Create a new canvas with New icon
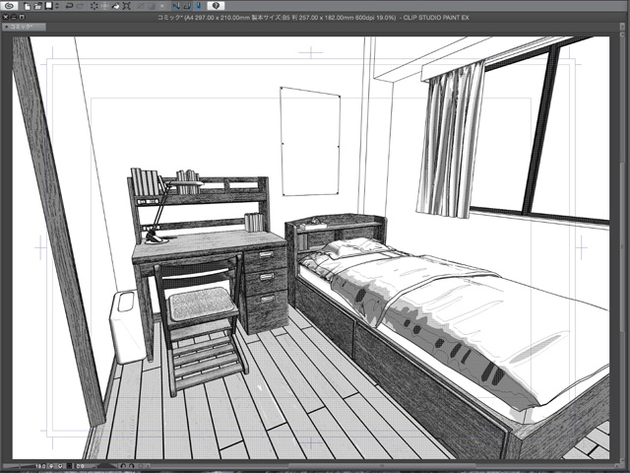This screenshot has width=630, height=473. point(28,6)
